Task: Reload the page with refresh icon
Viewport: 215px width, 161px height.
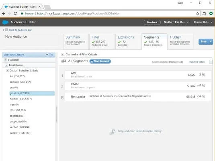Action: click(x=15, y=13)
